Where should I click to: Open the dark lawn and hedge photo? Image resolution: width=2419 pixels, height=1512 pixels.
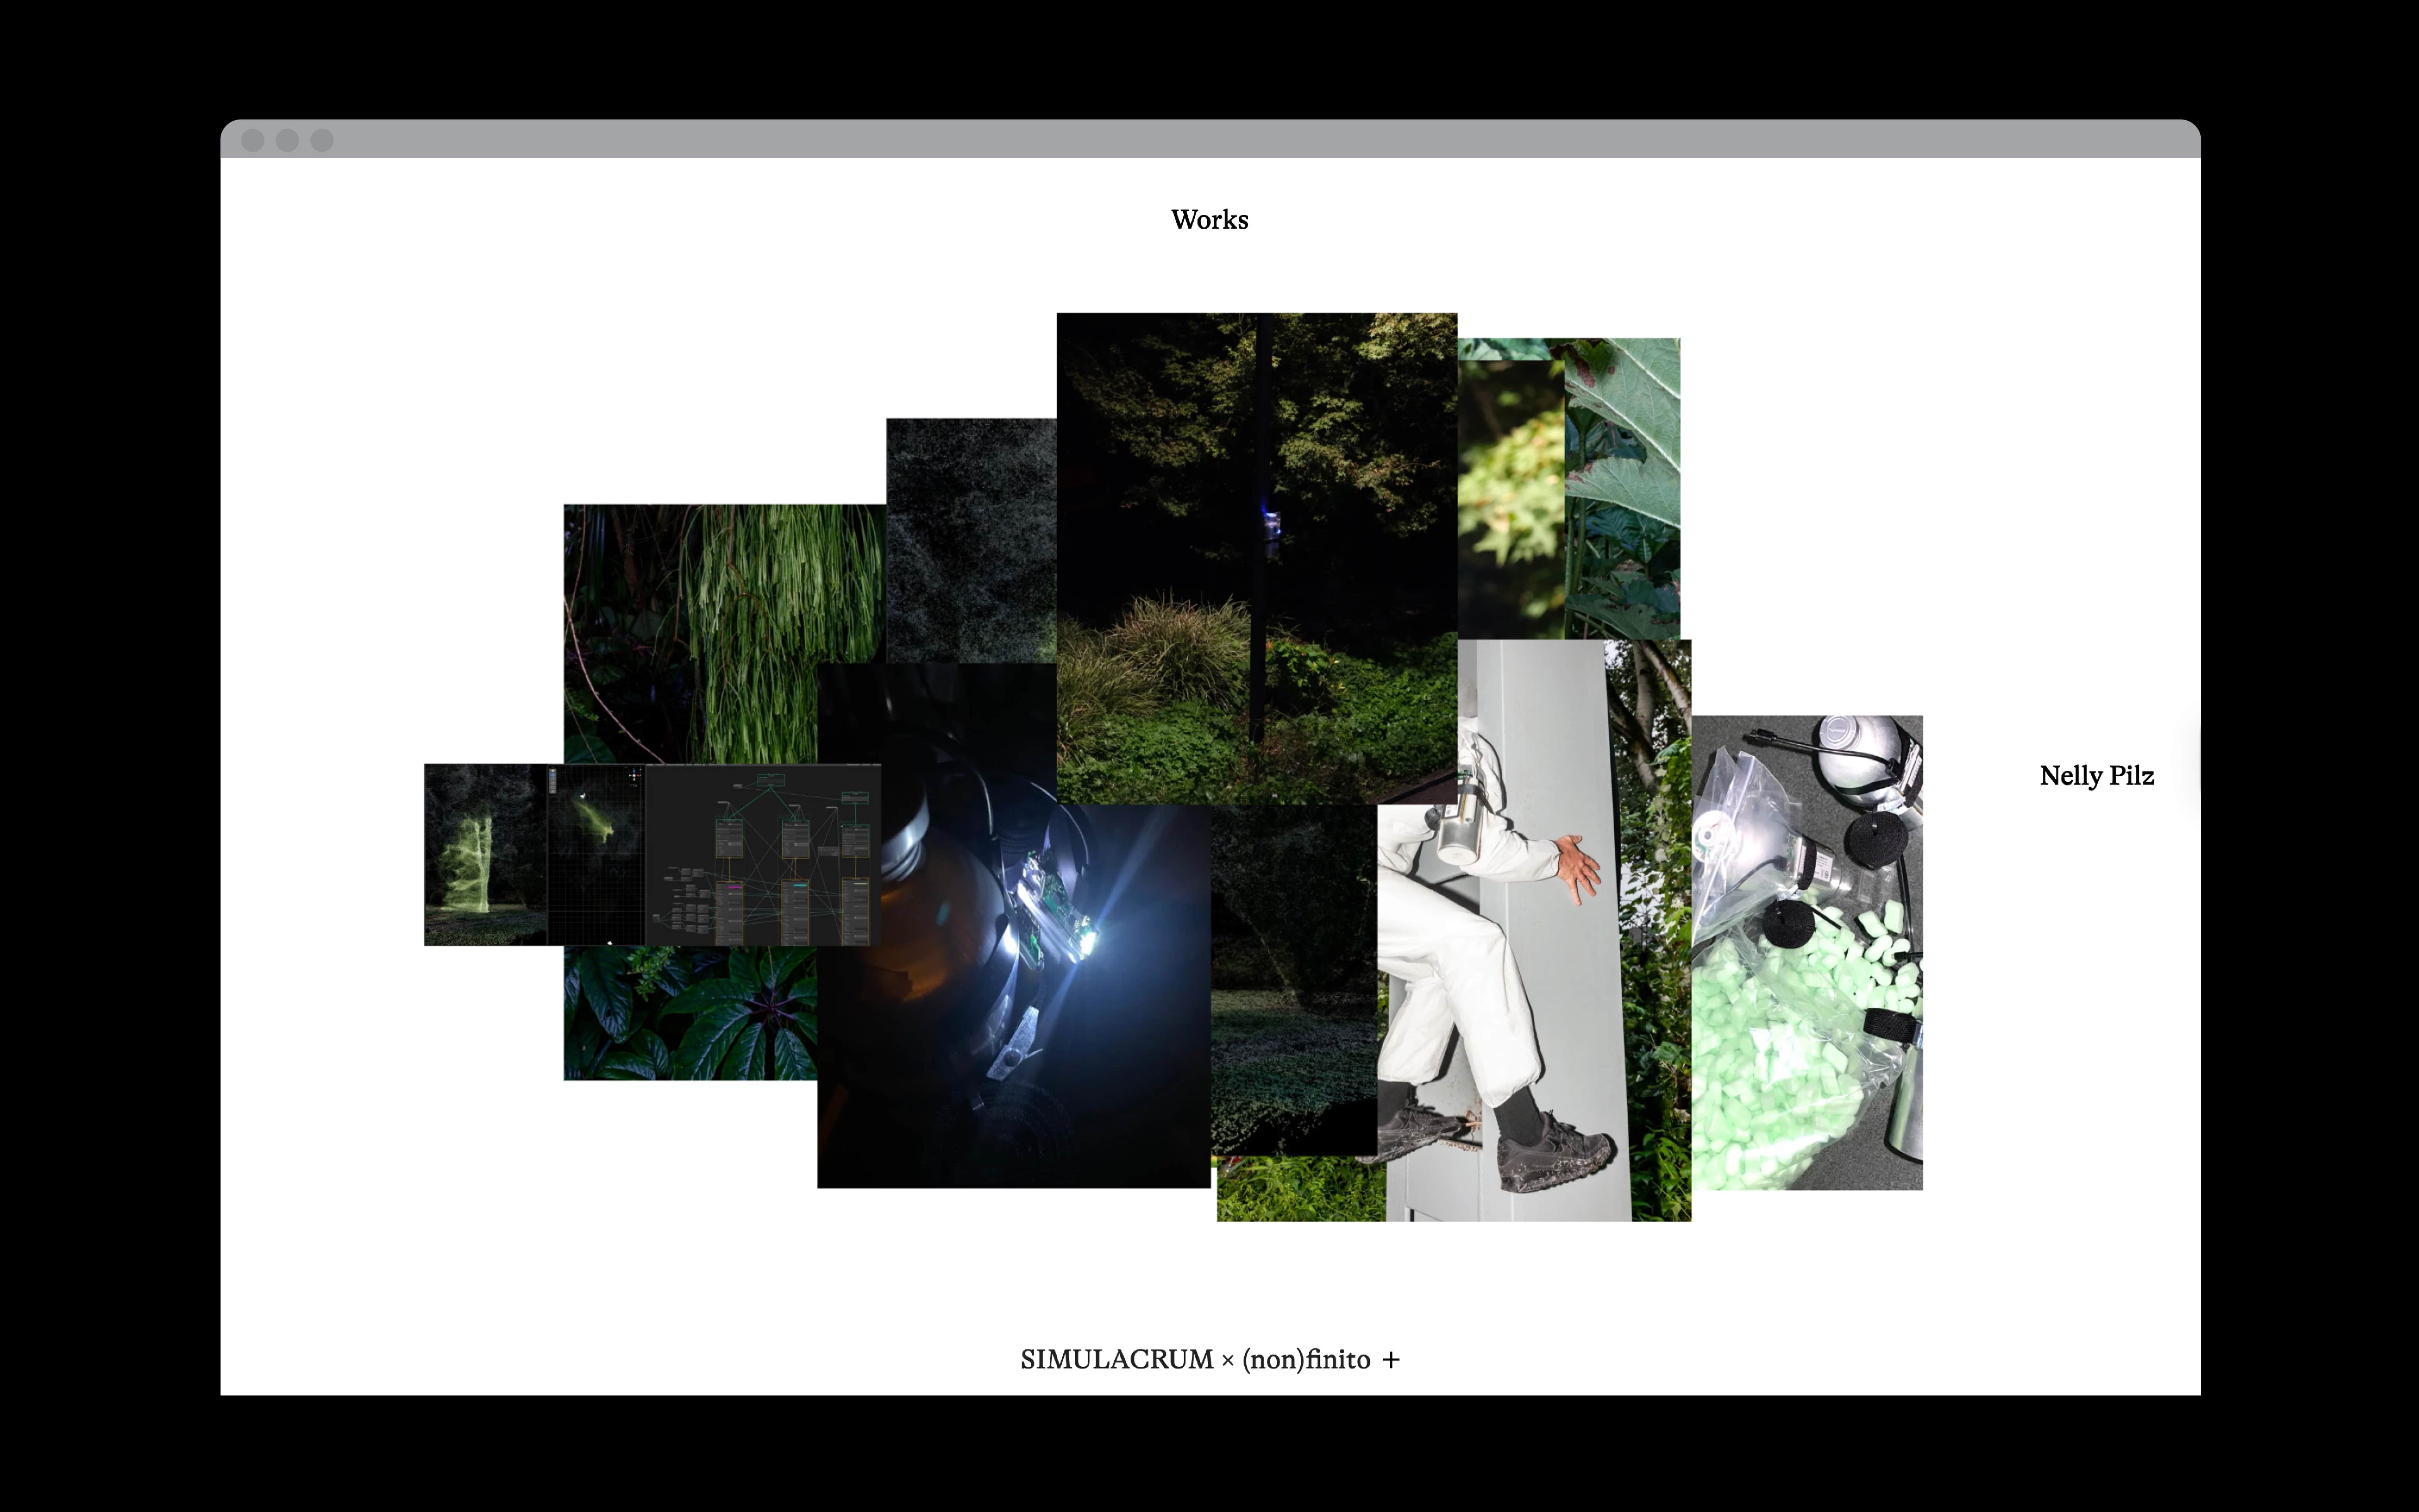(1293, 980)
